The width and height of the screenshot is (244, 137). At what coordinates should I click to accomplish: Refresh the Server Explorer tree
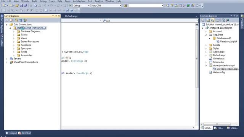(x=7, y=20)
